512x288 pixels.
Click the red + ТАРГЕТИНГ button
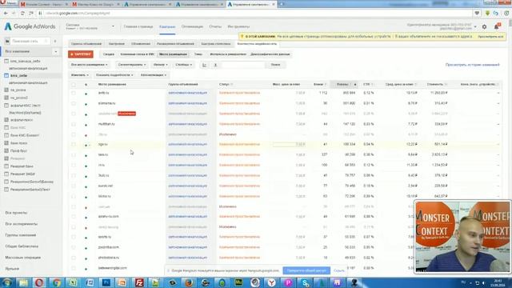tap(81, 54)
